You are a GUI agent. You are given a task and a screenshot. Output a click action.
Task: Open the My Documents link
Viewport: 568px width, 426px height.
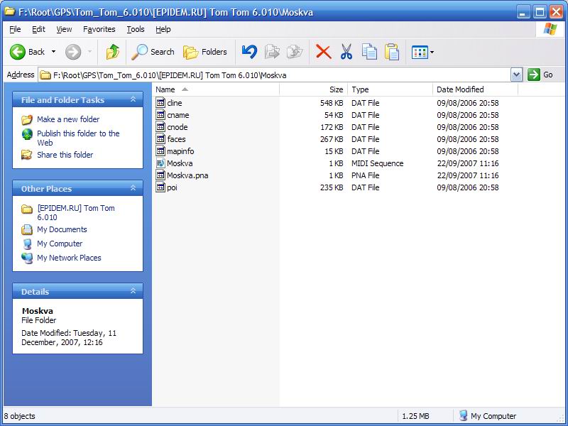pos(62,229)
